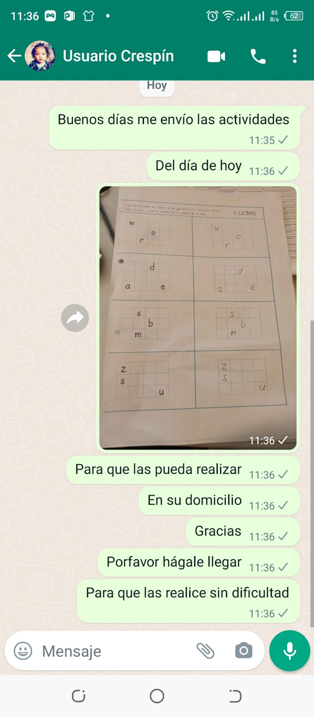
Task: Open the worksheet photo with letter grids
Action: point(198,318)
